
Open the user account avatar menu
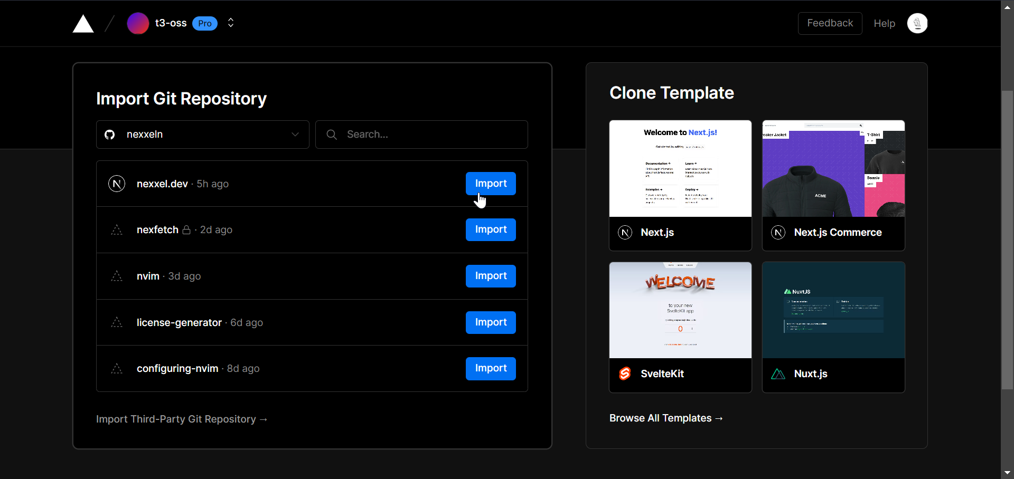tap(917, 23)
